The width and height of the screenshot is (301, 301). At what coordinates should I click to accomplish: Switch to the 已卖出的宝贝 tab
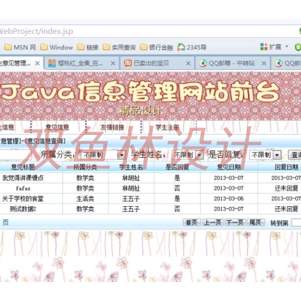pyautogui.click(x=157, y=63)
